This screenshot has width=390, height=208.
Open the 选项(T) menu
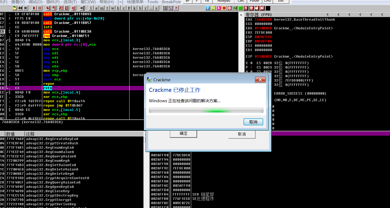point(70,2)
